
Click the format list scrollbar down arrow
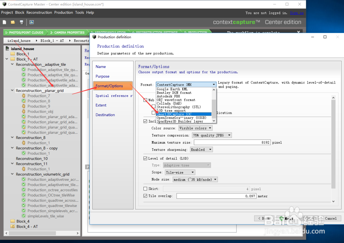click(x=214, y=121)
